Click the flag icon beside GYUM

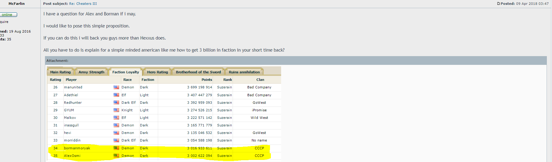pyautogui.click(x=116, y=110)
